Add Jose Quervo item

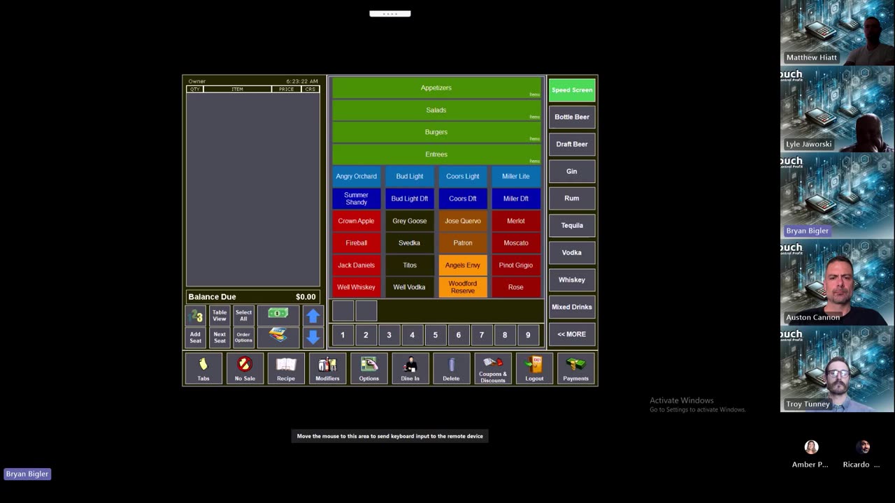(463, 221)
